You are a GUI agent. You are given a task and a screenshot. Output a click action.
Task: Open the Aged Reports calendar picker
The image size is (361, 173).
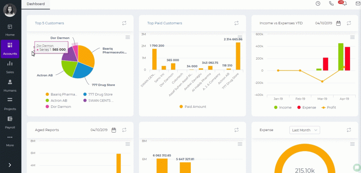(x=114, y=130)
